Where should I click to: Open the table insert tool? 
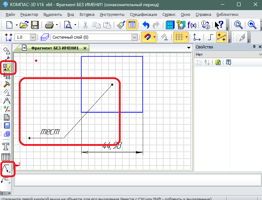[x=6, y=157]
